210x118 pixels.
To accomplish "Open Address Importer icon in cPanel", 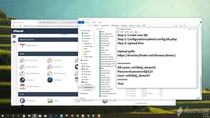I will point(50,73).
